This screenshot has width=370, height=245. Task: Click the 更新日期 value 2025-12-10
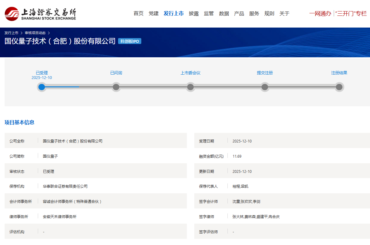[x=242, y=171]
